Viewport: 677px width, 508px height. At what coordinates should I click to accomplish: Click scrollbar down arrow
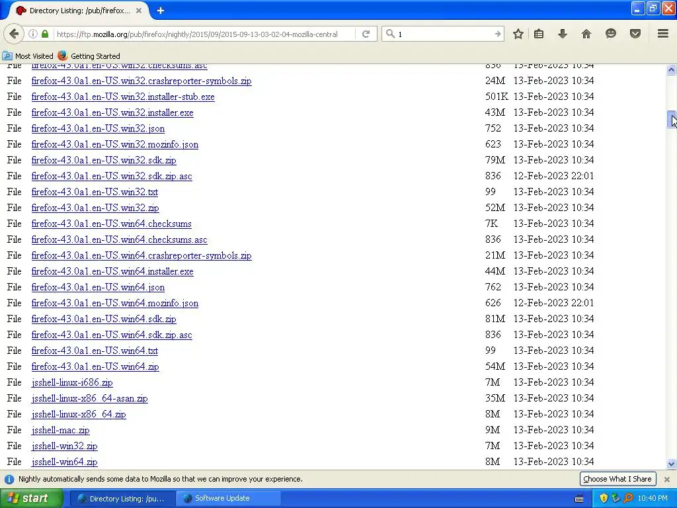[672, 464]
